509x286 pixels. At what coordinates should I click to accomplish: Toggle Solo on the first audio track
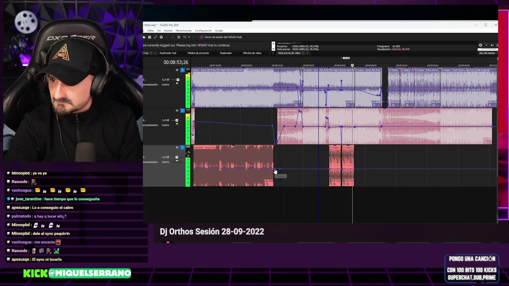(182, 70)
